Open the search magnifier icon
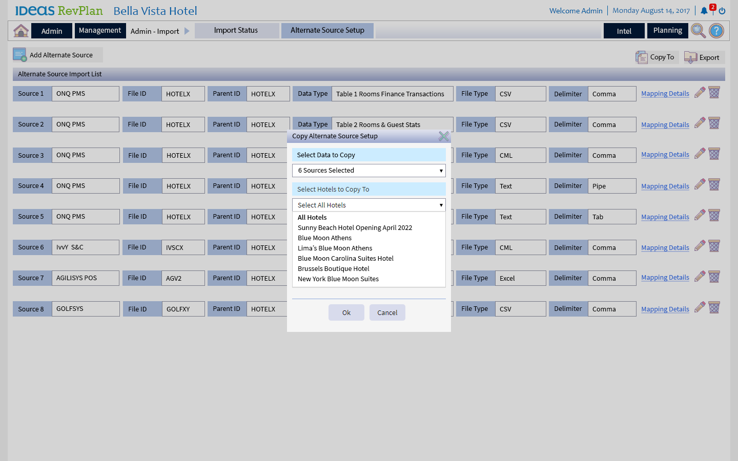The width and height of the screenshot is (738, 461). 698,31
